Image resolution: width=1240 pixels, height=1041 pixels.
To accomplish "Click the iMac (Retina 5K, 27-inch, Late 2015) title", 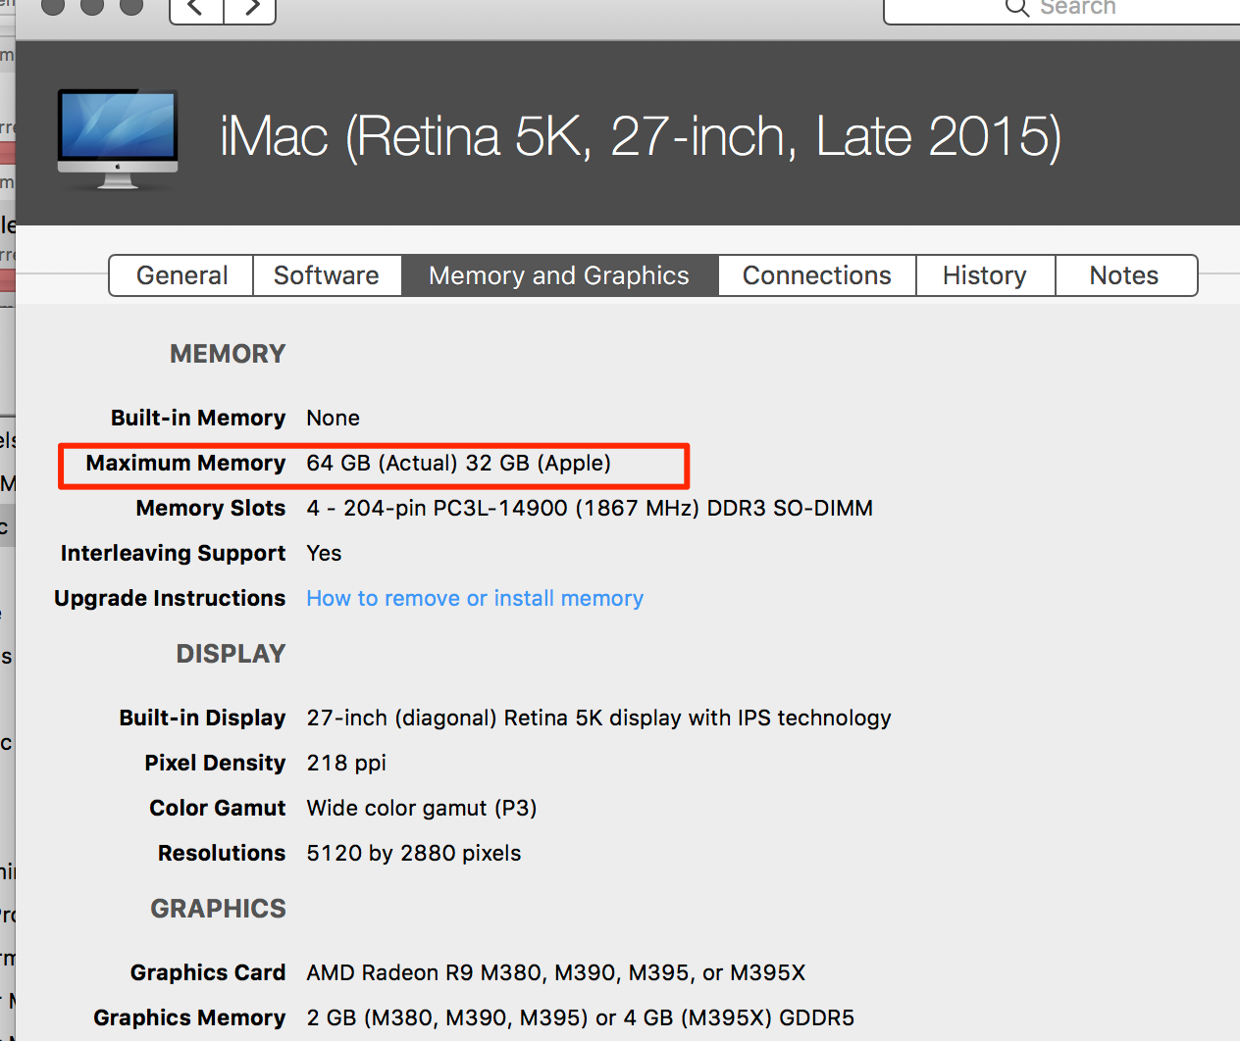I will 641,135.
